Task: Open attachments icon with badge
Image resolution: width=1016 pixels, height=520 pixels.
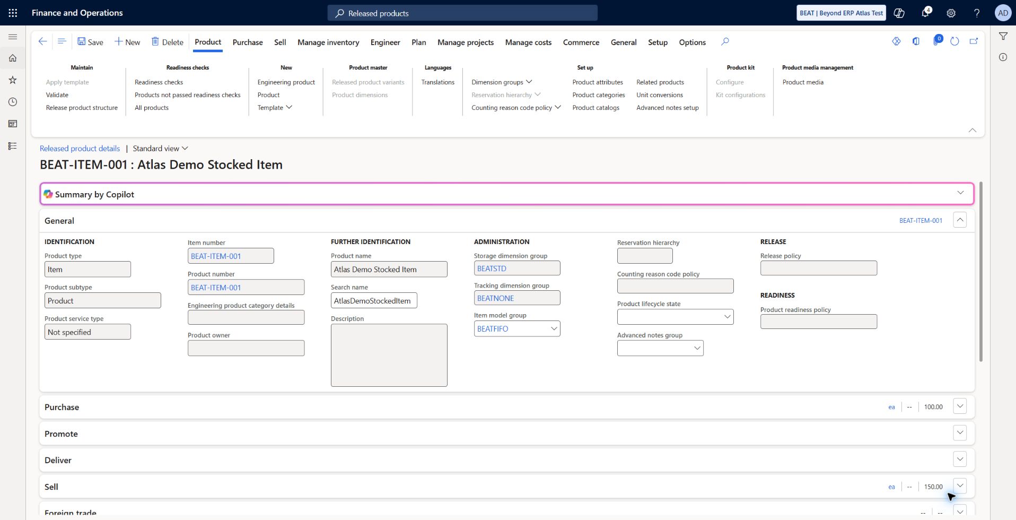Action: (936, 40)
